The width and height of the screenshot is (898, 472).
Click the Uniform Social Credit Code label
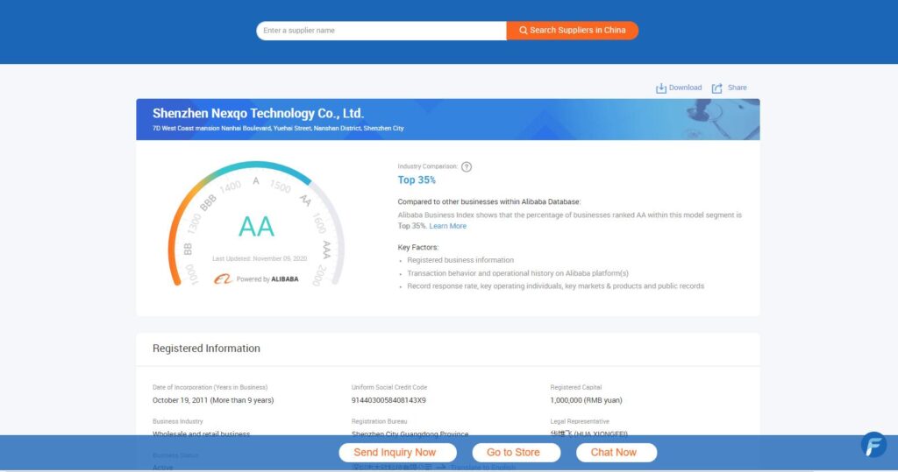388,387
